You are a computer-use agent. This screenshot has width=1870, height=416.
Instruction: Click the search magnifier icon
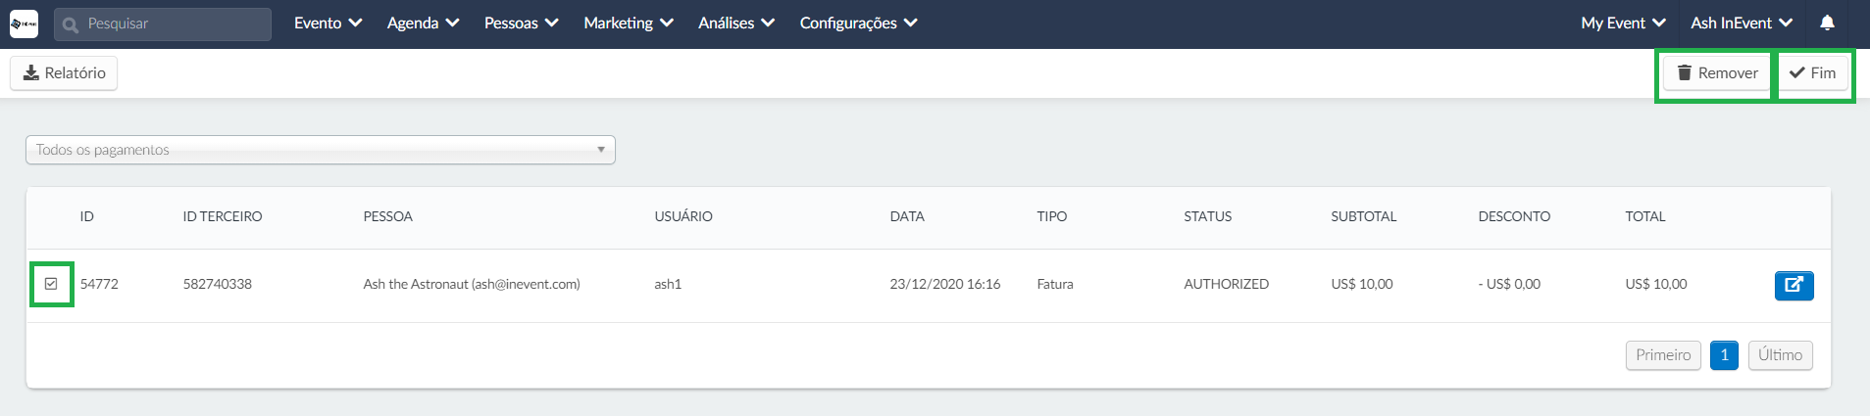[x=70, y=24]
